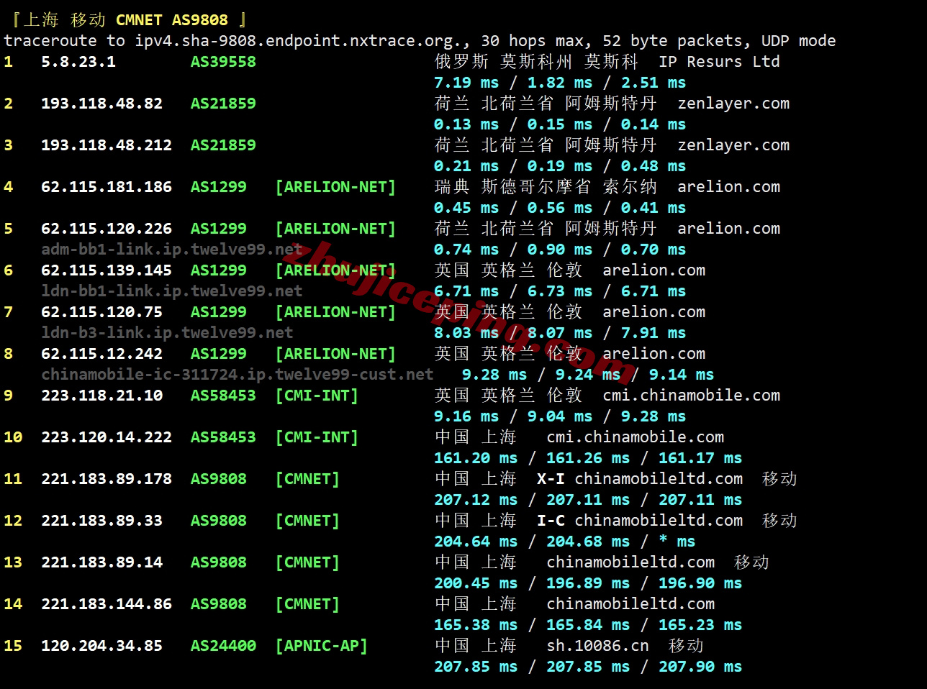
Task: Click the [APNIC-AP] network tag
Action: tap(321, 646)
